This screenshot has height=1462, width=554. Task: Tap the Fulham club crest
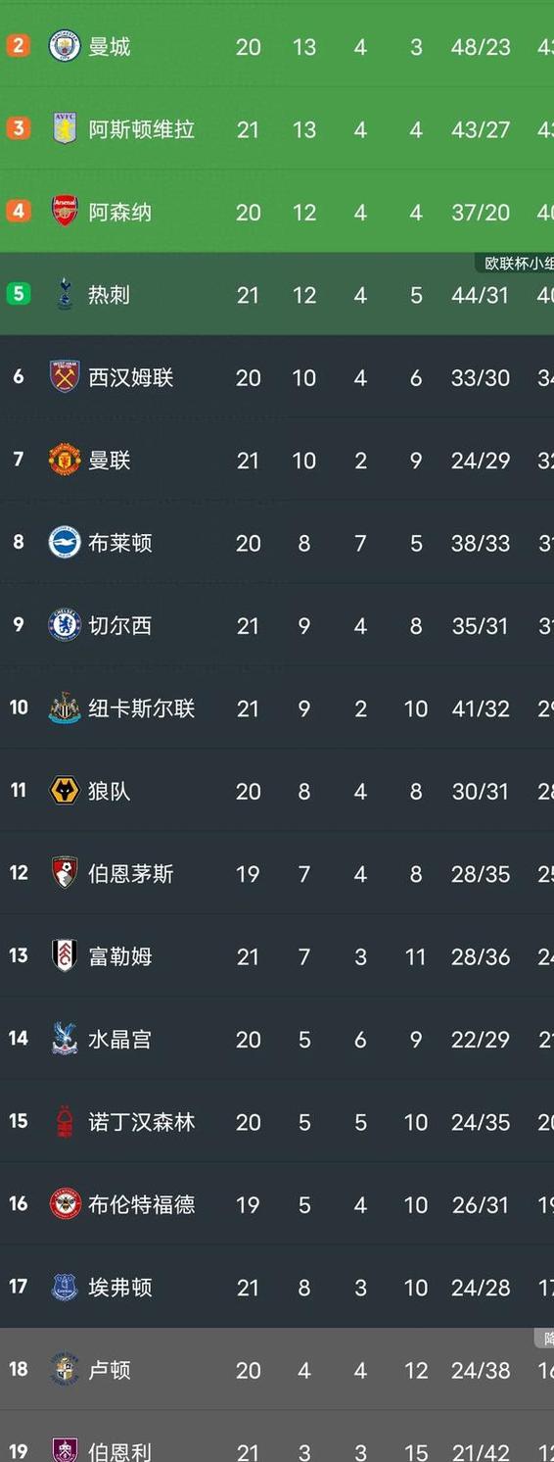tap(65, 955)
